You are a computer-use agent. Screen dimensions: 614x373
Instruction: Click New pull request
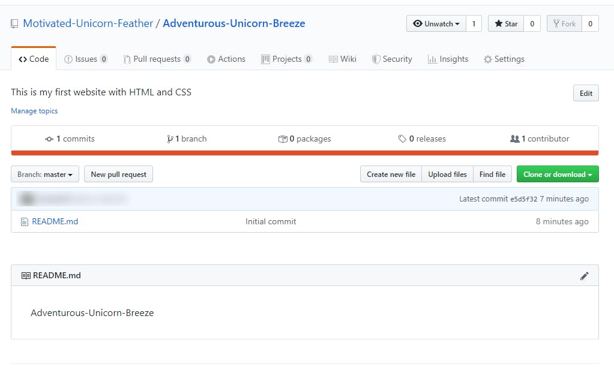click(119, 174)
